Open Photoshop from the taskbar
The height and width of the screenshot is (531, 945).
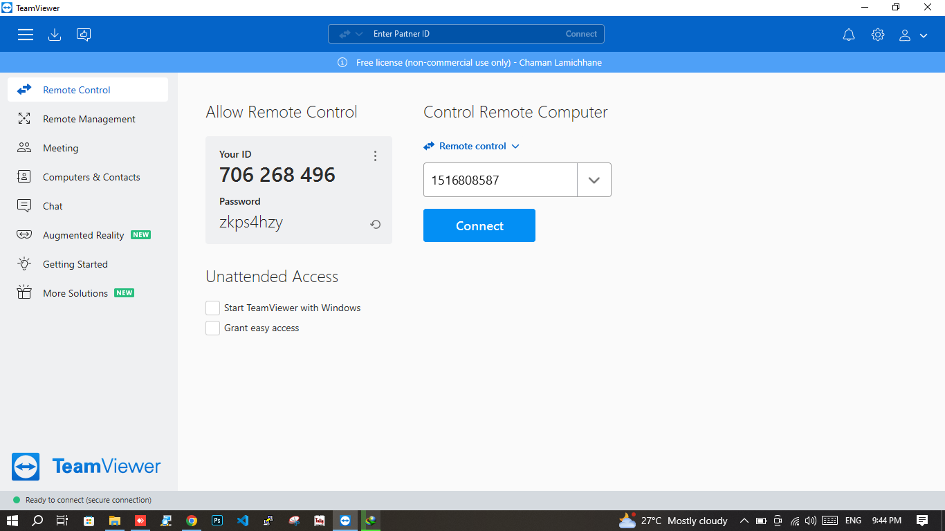coord(217,521)
